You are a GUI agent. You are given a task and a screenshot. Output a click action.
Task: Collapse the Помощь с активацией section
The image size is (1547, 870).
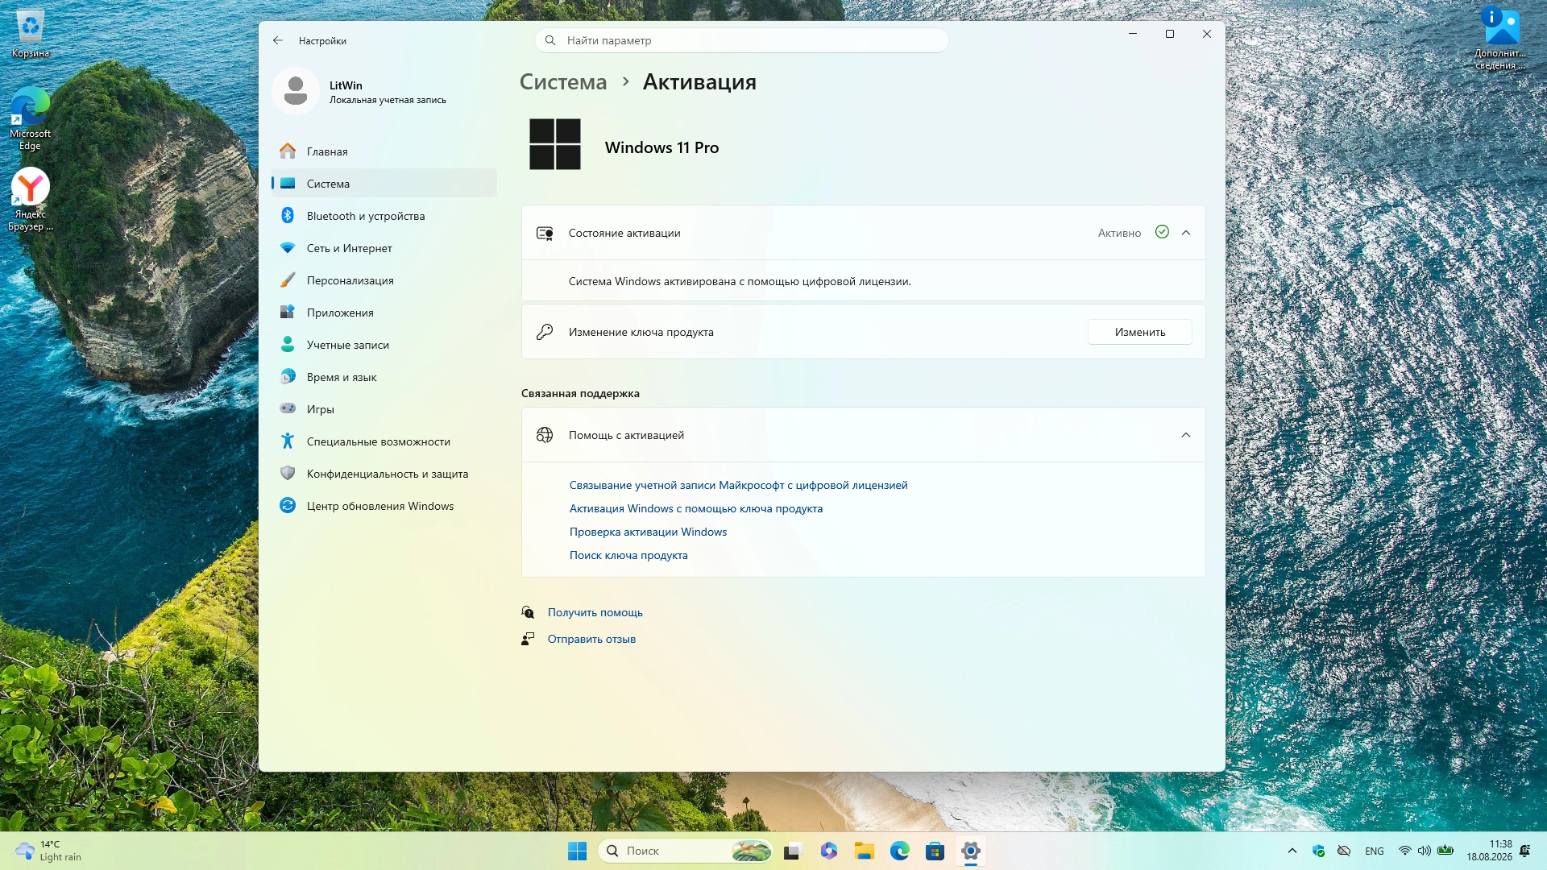(x=1185, y=435)
